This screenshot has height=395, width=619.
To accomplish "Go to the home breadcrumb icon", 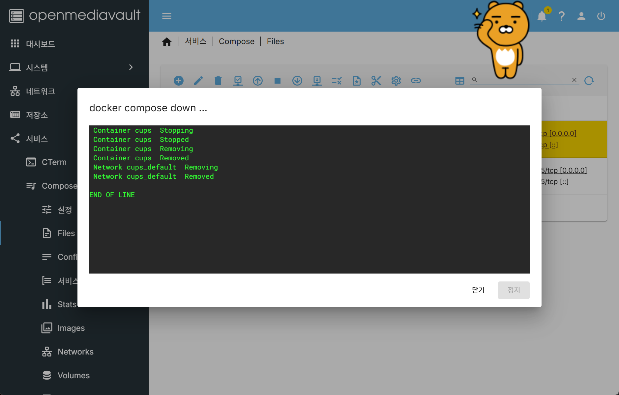I will (x=167, y=41).
